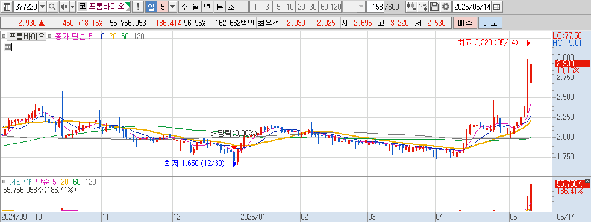Switch to minute chart 분
591x222 pixels.
[220, 7]
